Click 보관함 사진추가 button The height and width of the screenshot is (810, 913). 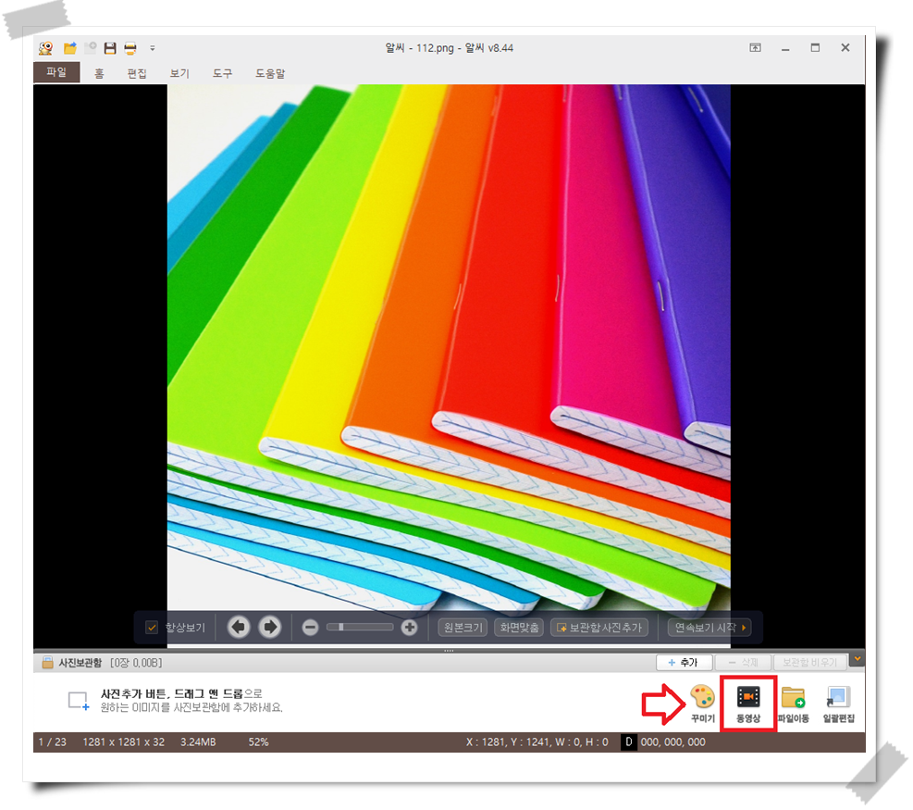(x=599, y=628)
